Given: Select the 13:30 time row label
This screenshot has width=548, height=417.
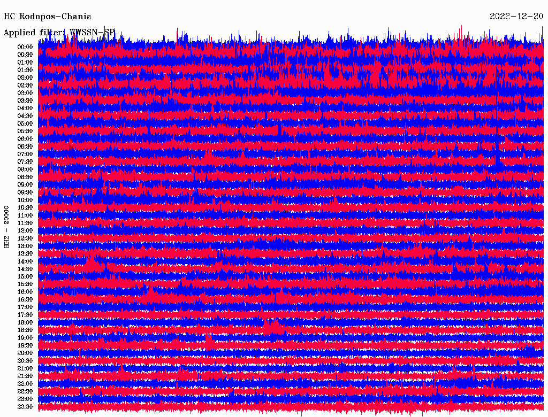Looking at the screenshot, I should point(25,254).
